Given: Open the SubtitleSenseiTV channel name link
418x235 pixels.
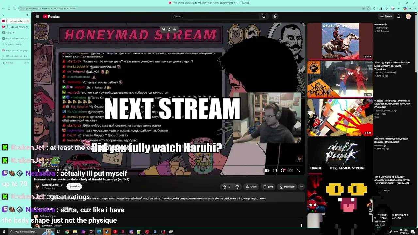Looking at the screenshot, I should click(52, 185).
